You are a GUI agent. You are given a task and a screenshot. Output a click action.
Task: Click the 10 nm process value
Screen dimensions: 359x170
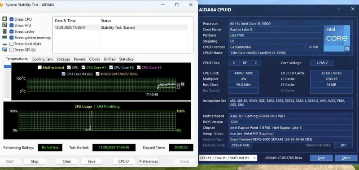pos(313,47)
